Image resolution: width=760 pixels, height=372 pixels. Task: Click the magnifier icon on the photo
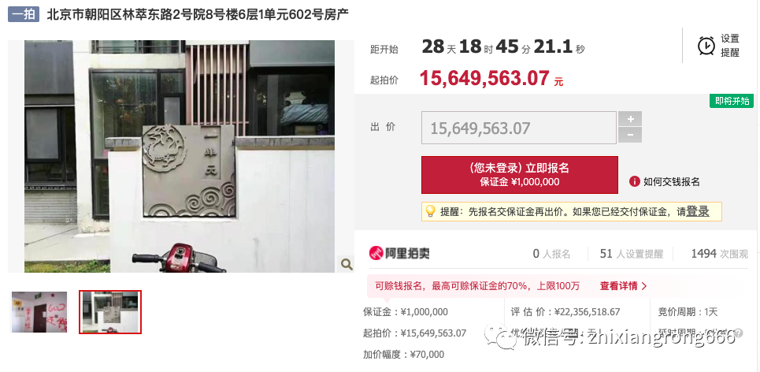coord(346,264)
